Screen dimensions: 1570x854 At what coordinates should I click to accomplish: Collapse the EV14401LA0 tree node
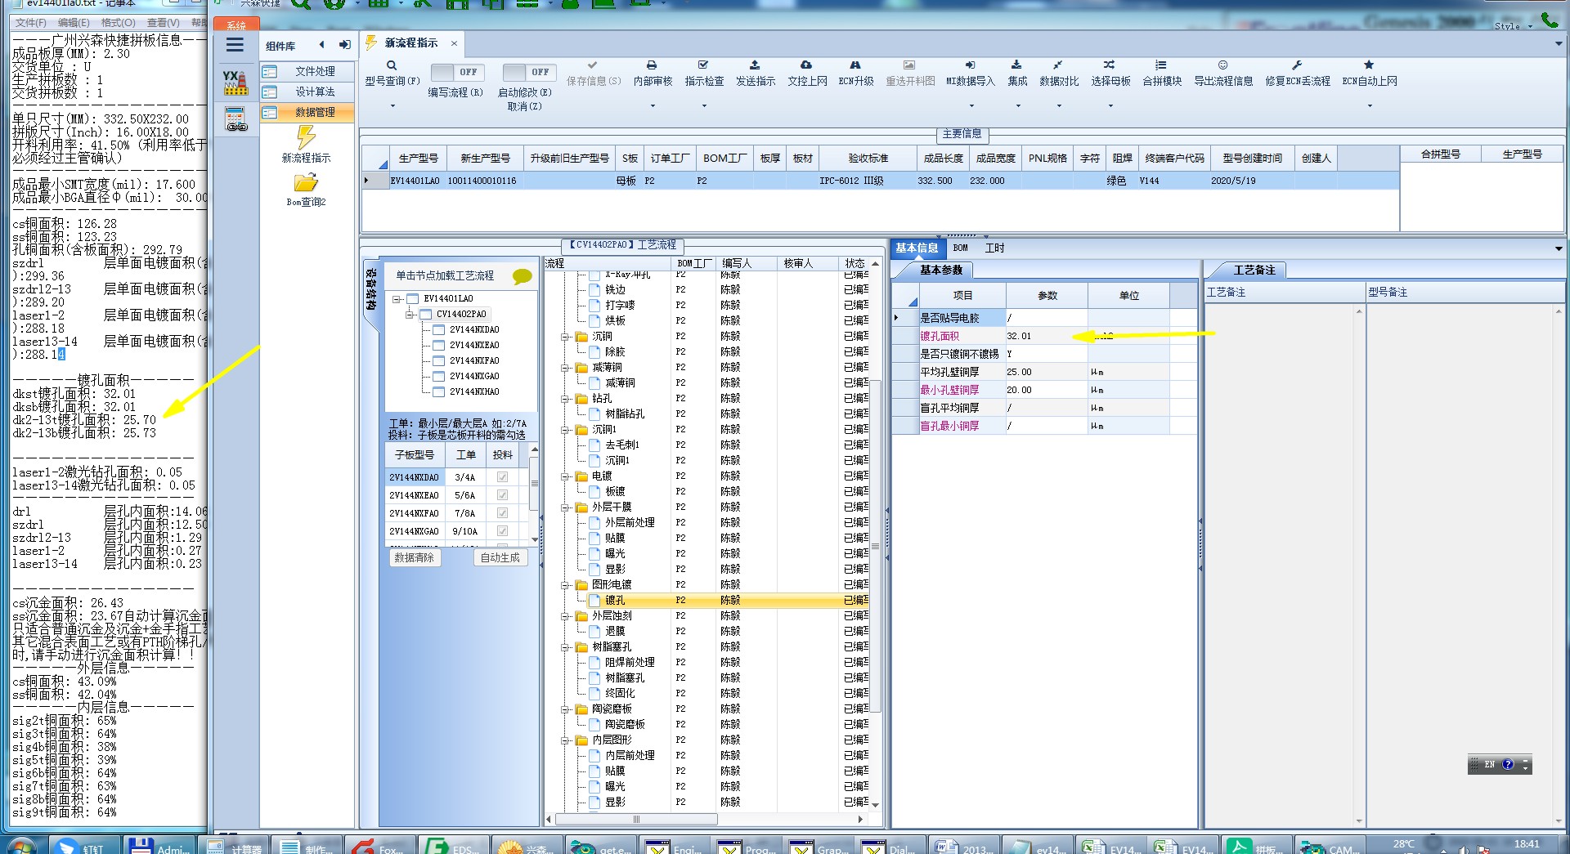397,299
